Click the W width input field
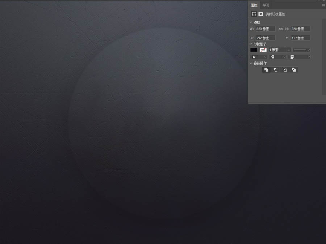The width and height of the screenshot is (326, 244). click(x=266, y=29)
